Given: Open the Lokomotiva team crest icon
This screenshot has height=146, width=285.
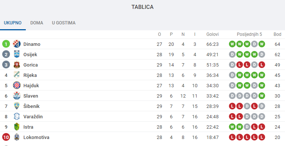Looking at the screenshot, I should click(17, 137).
